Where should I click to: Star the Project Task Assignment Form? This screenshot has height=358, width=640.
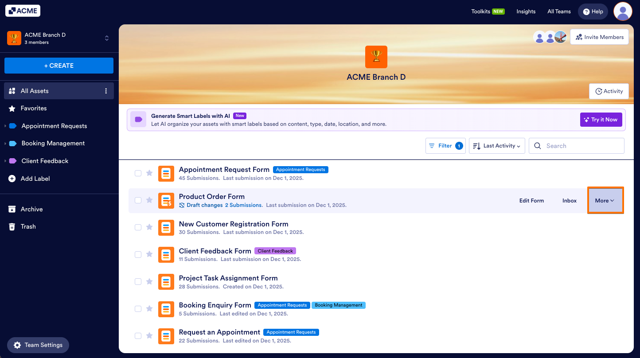coord(149,281)
